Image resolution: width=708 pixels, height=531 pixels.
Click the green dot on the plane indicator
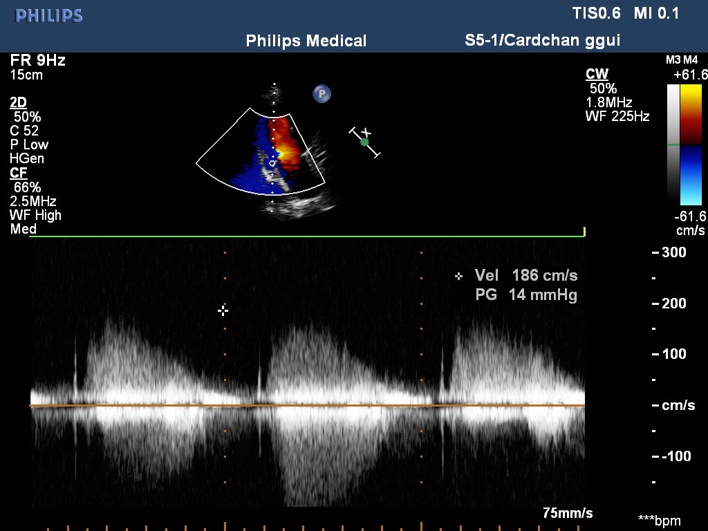pyautogui.click(x=364, y=142)
